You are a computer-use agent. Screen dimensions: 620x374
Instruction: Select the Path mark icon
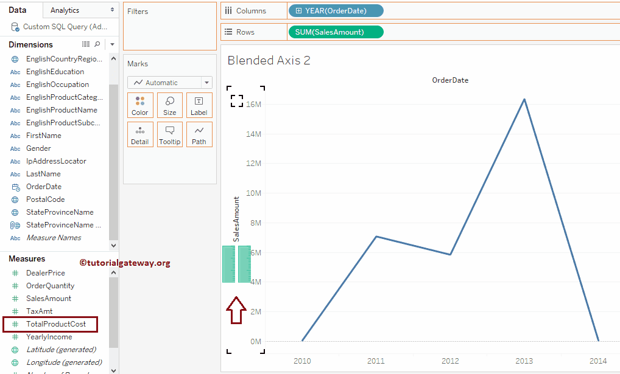[199, 134]
